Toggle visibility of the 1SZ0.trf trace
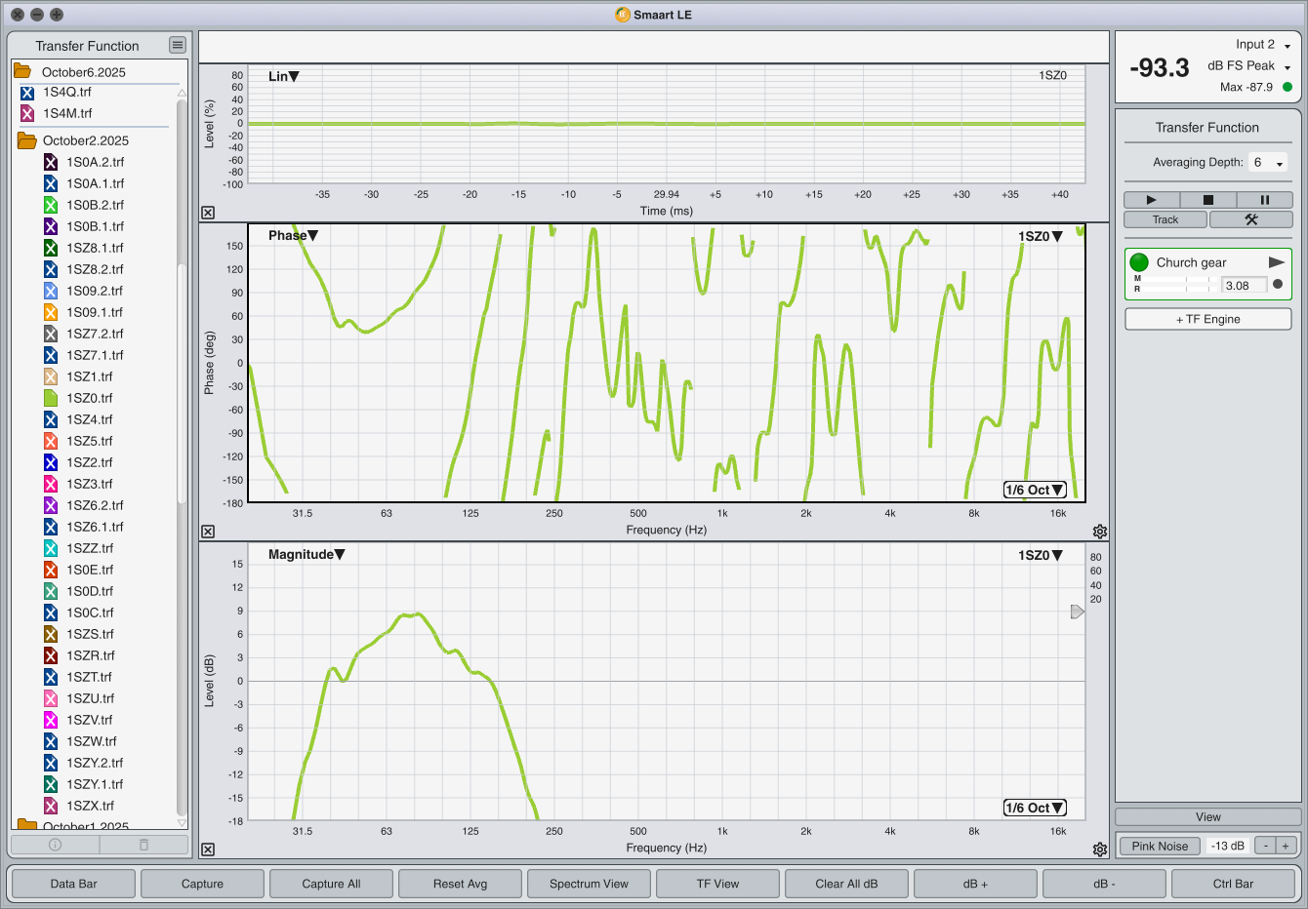The height and width of the screenshot is (909, 1308). click(x=51, y=398)
